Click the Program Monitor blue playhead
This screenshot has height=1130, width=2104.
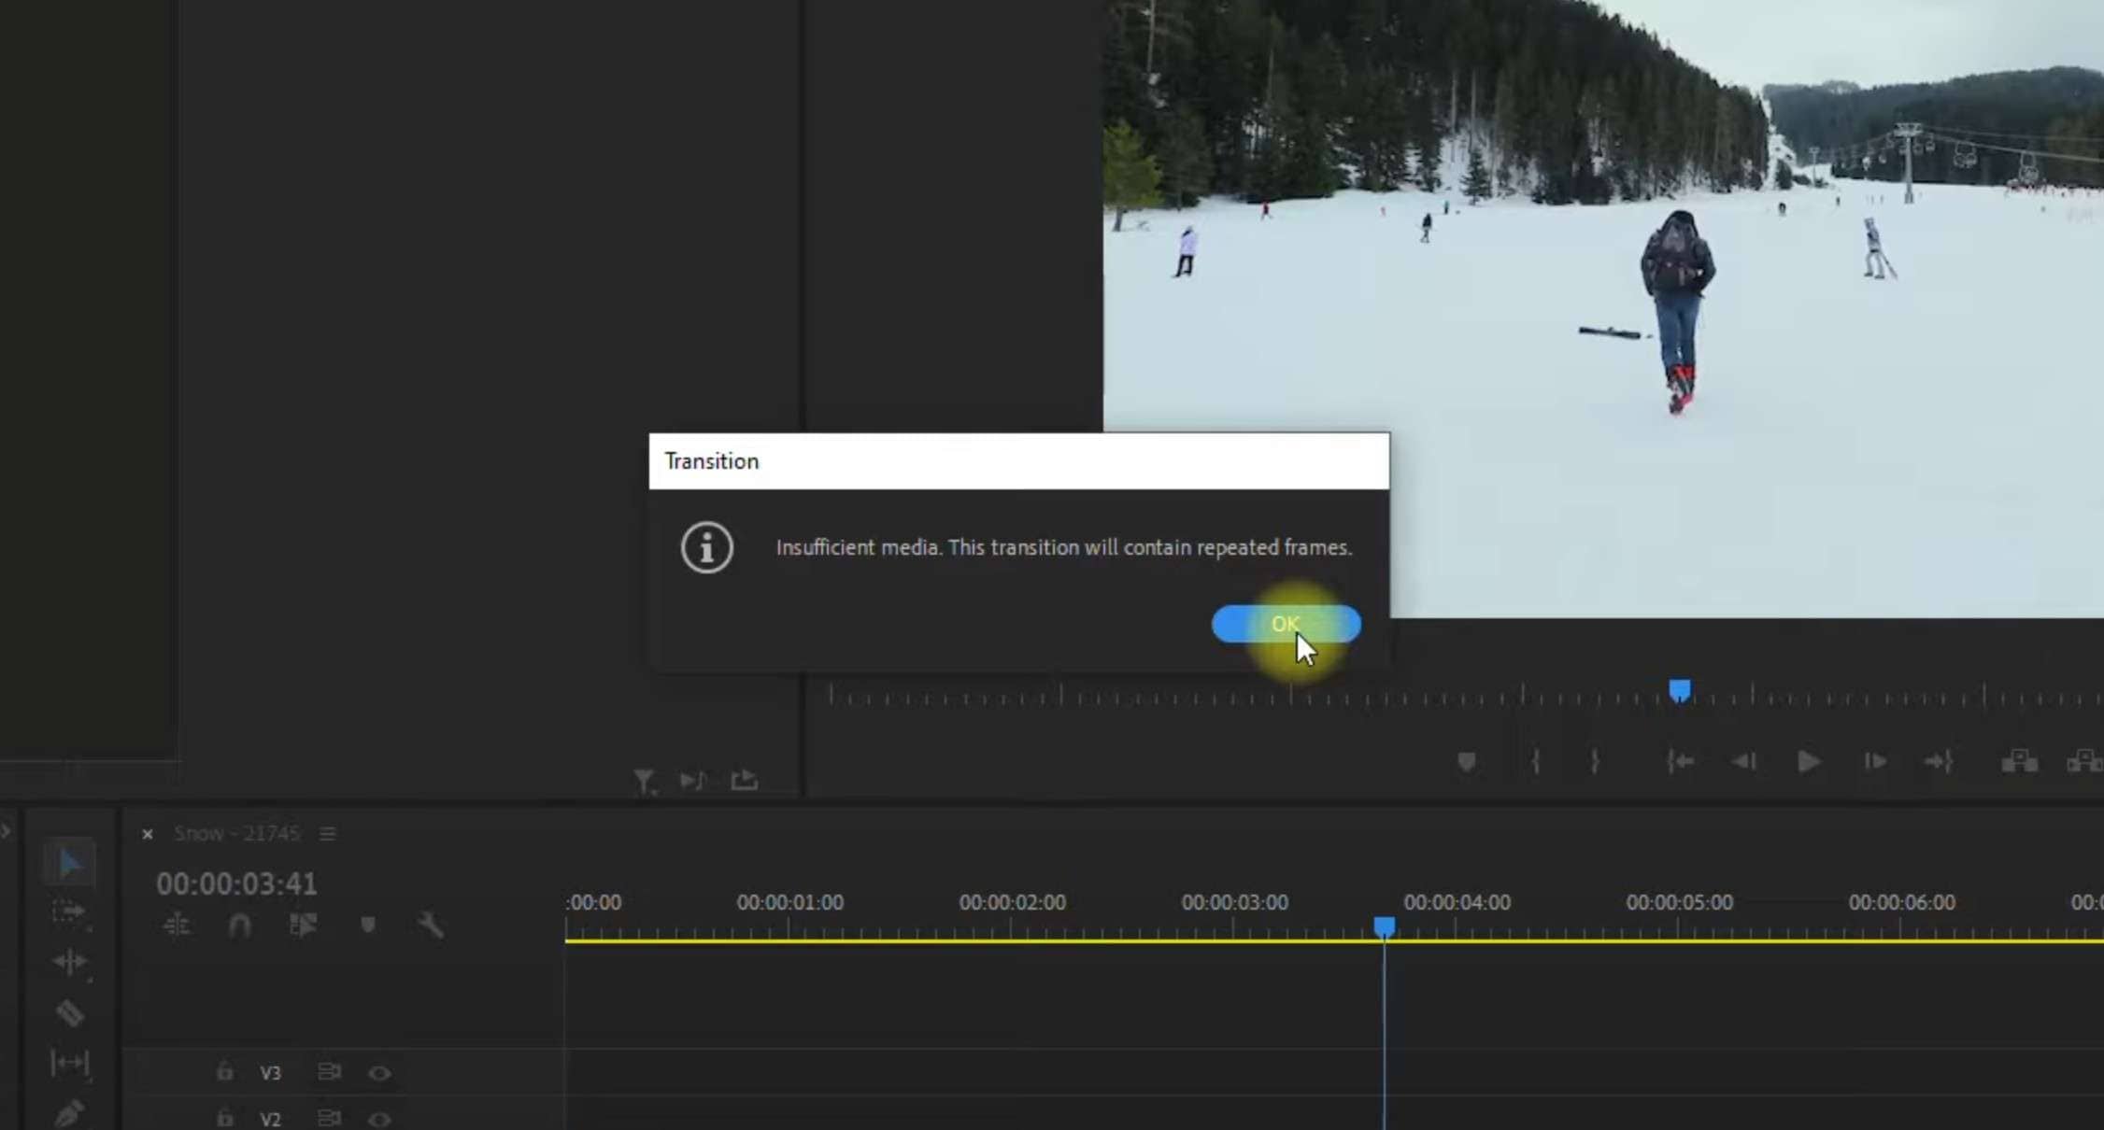pyautogui.click(x=1679, y=691)
